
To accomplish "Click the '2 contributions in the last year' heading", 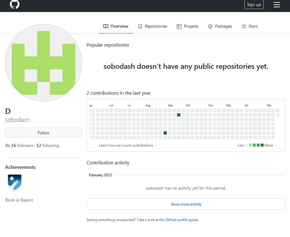I will [119, 93].
